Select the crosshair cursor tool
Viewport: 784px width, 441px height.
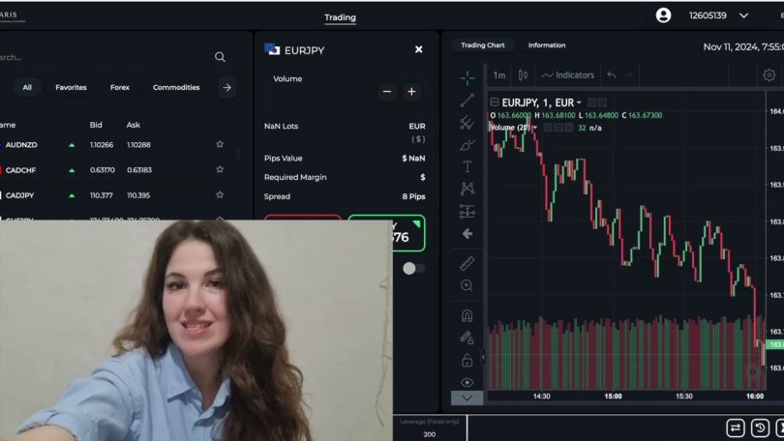[x=467, y=77]
